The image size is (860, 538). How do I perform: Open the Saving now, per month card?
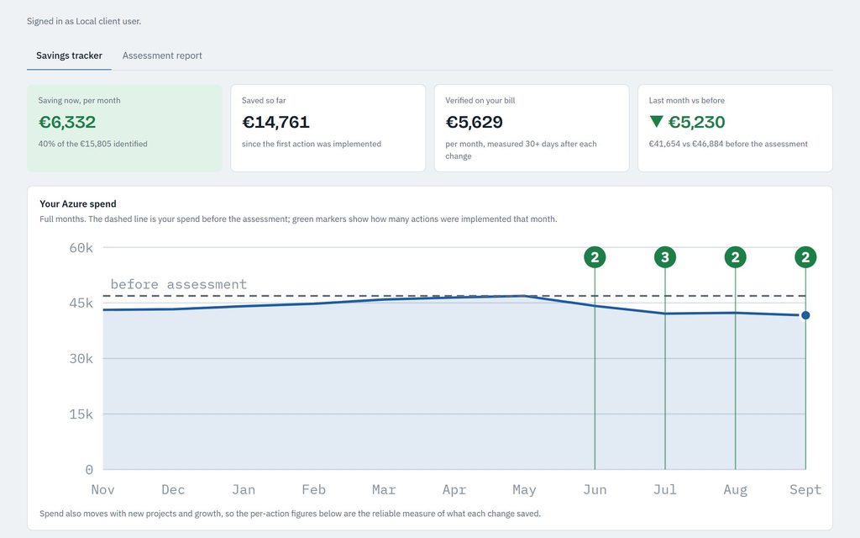(124, 128)
